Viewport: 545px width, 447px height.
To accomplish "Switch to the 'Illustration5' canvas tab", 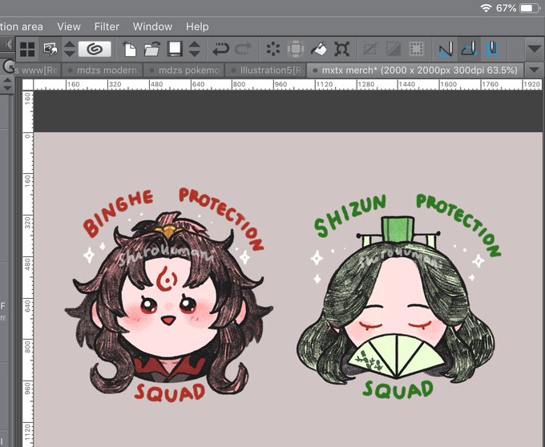I will tap(266, 70).
